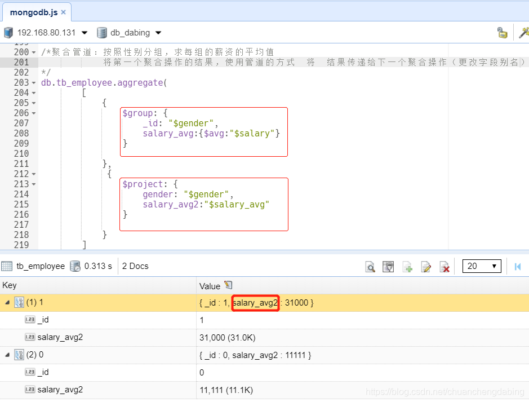Click the lock icon in toolbar
The image size is (529, 402).
click(x=503, y=33)
